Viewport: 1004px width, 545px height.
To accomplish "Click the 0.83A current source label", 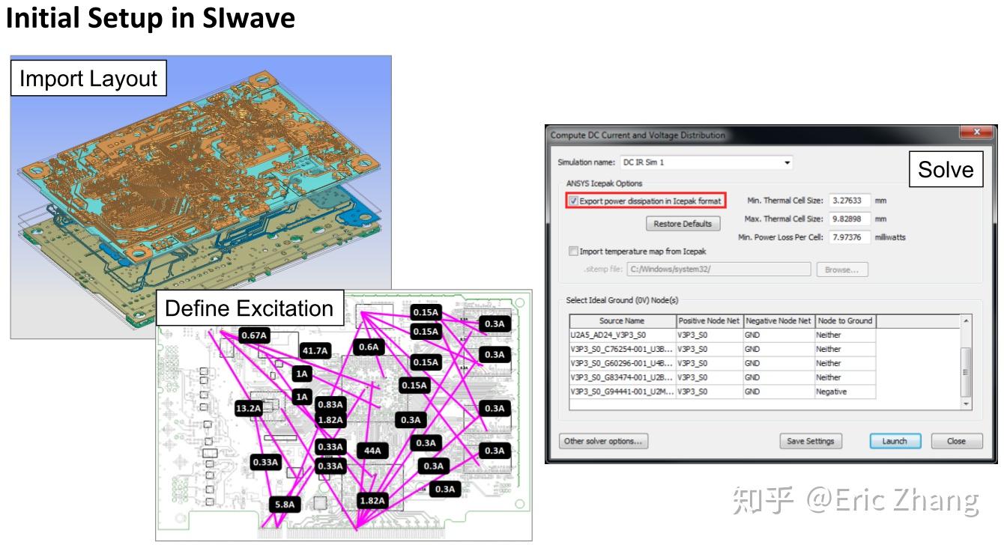I will [x=330, y=404].
